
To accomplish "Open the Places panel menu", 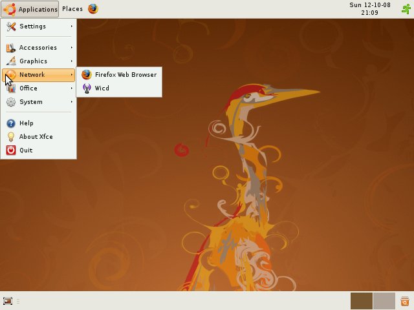I will pos(72,9).
